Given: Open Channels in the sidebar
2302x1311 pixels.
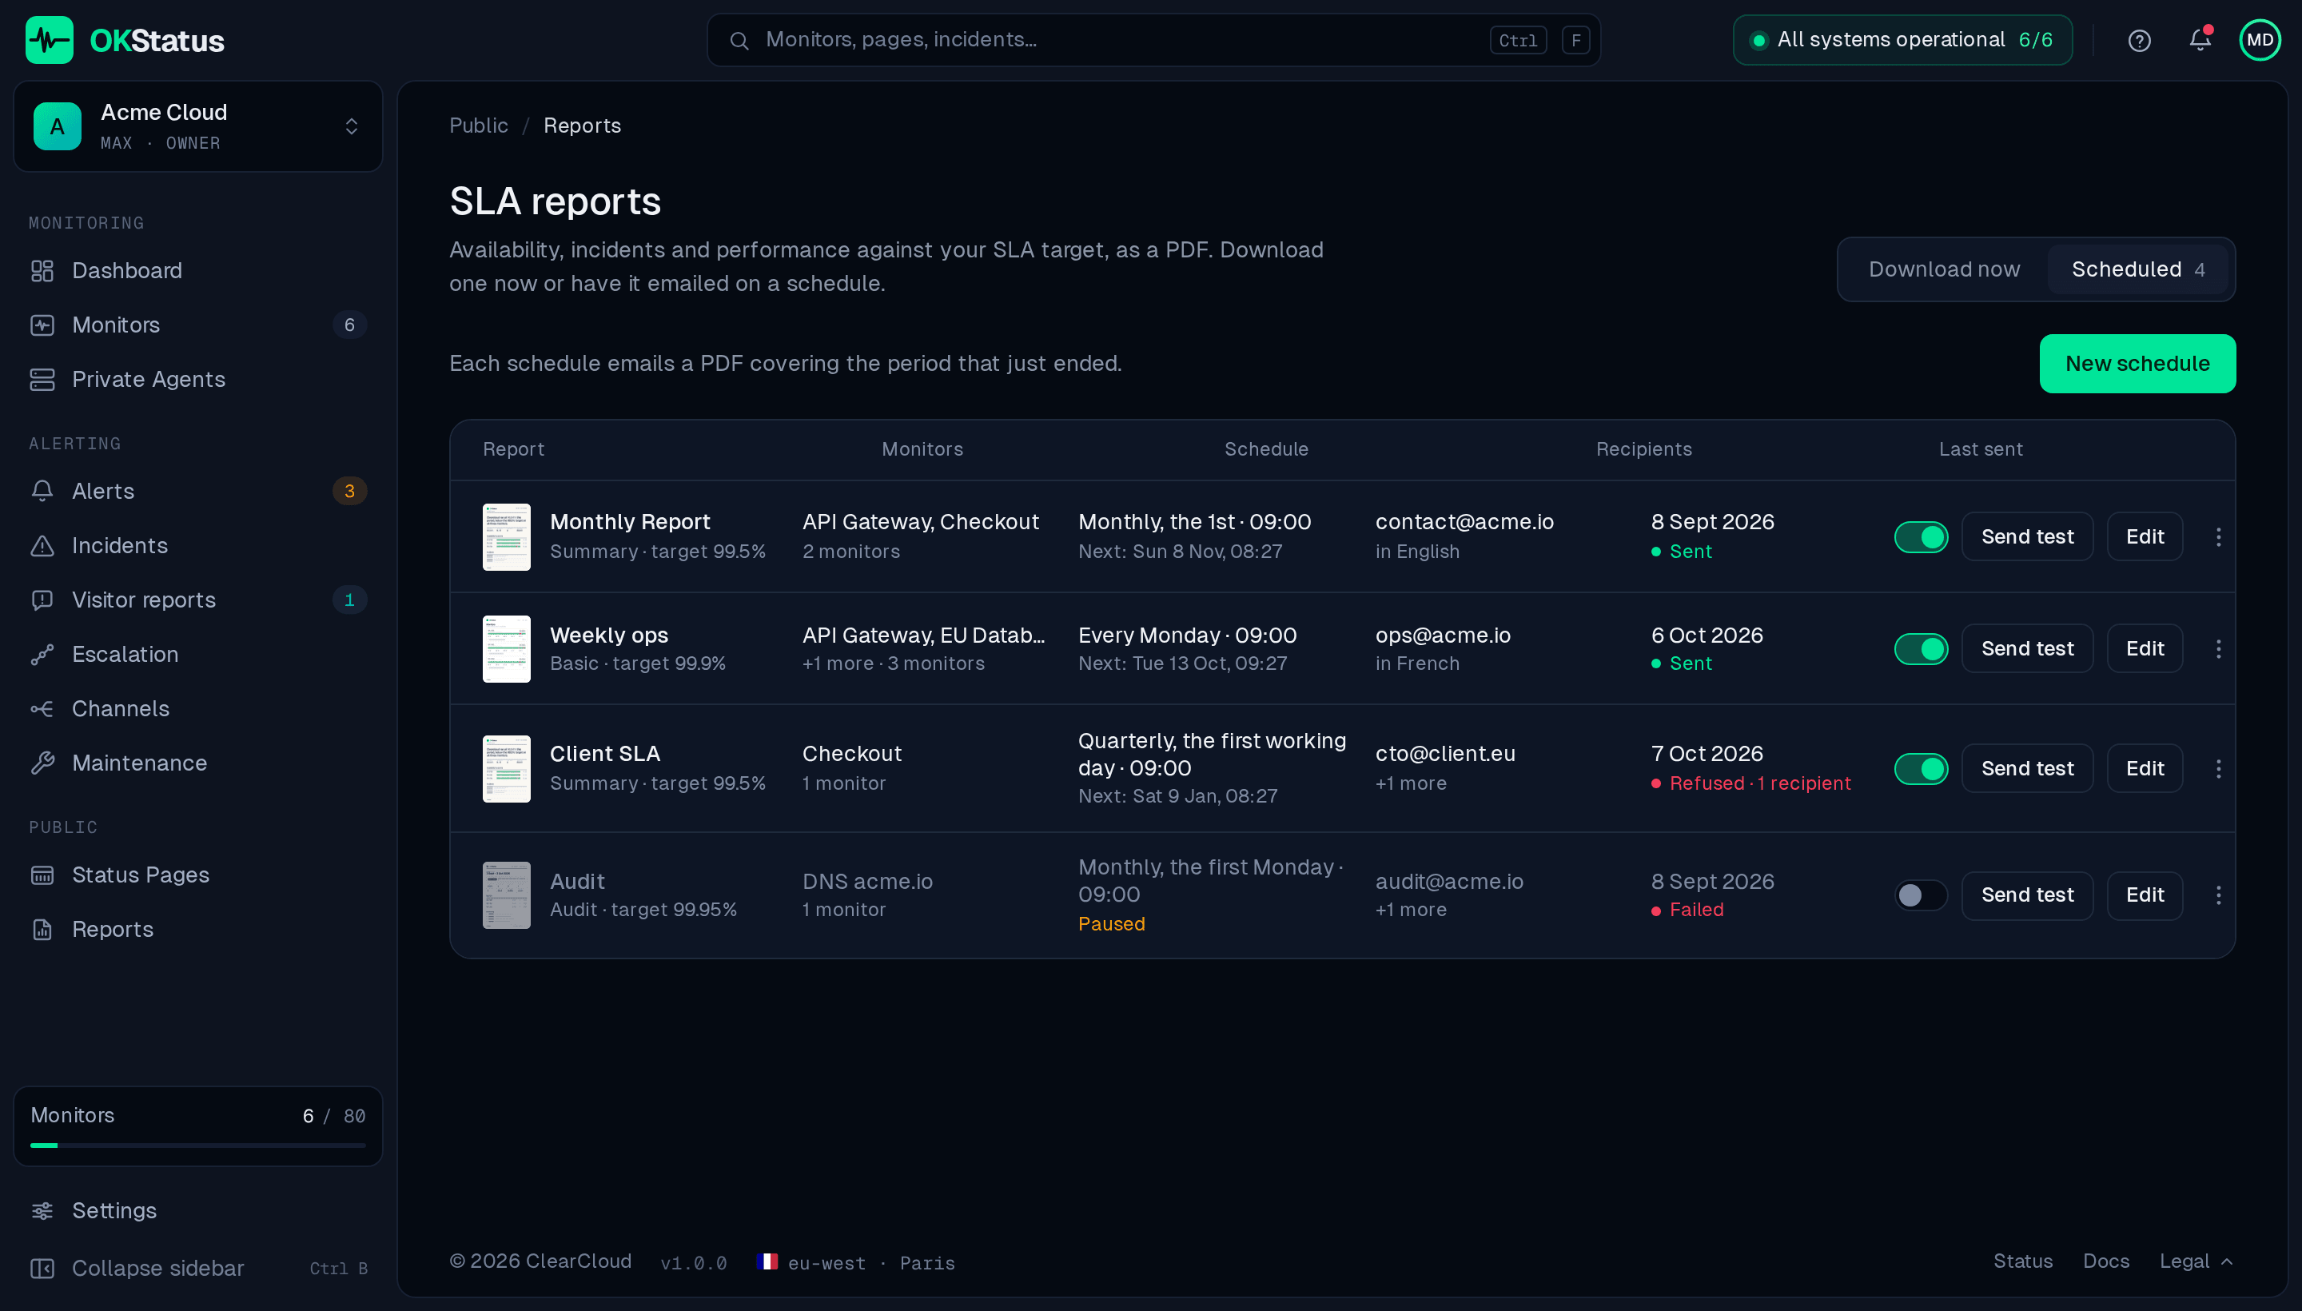Looking at the screenshot, I should [198, 708].
